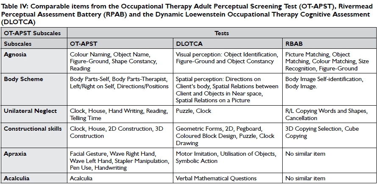Select the "Subscales" header cell
Image resolution: width=378 pixels, height=185 pixels.
[x=17, y=44]
